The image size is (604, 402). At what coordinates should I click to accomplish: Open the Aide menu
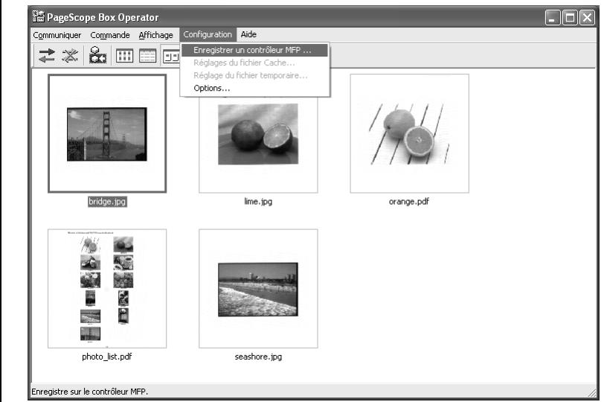pyautogui.click(x=248, y=34)
